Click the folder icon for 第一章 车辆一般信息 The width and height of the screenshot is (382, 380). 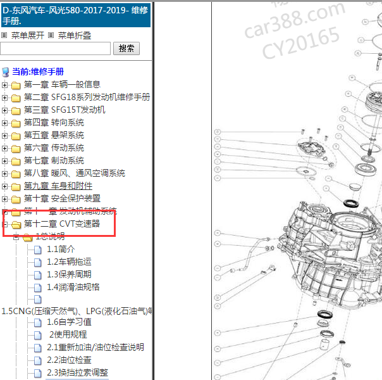pyautogui.click(x=16, y=85)
